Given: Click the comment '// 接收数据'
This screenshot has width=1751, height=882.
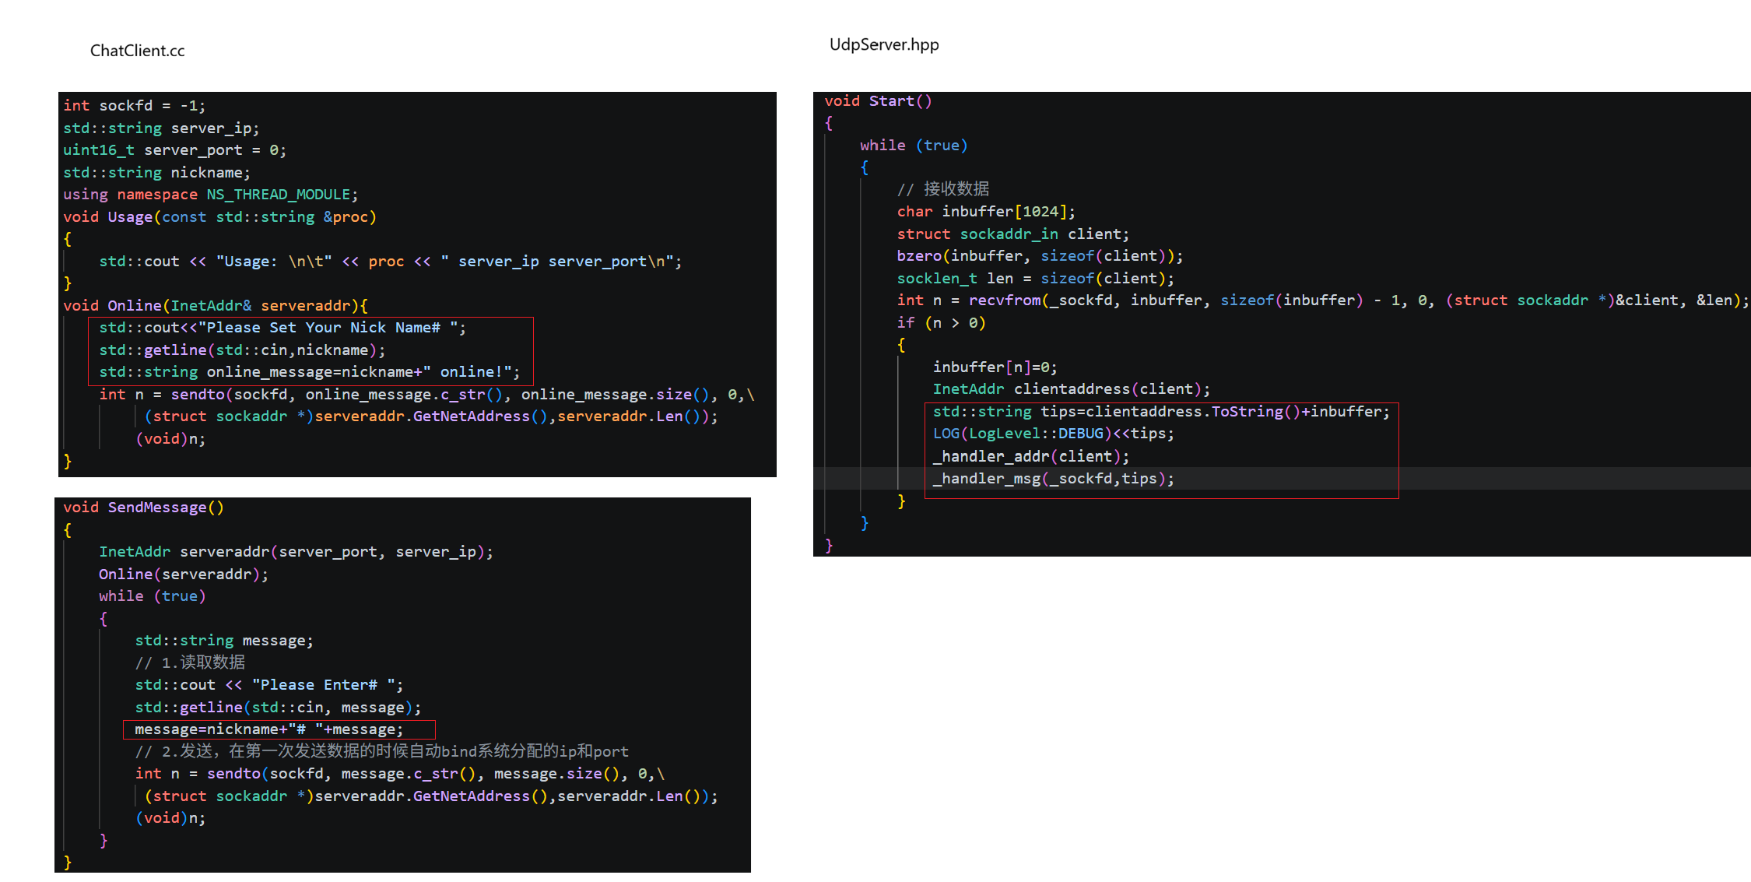Looking at the screenshot, I should pyautogui.click(x=943, y=189).
